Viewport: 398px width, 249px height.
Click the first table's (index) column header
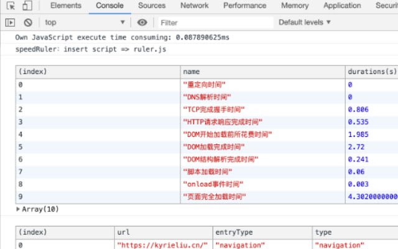pos(98,72)
